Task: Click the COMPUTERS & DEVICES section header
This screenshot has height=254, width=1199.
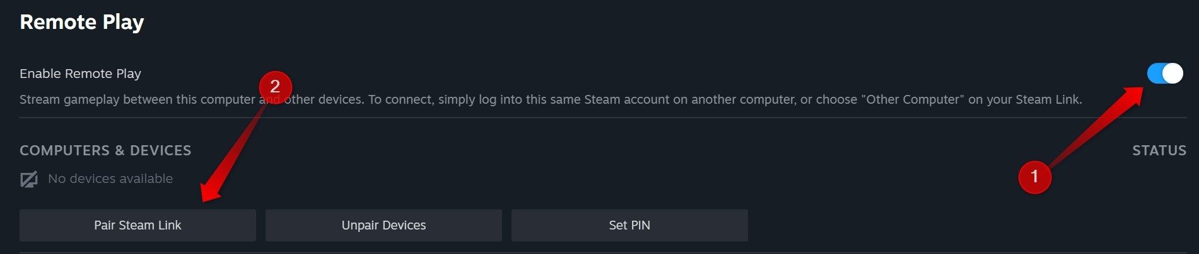Action: 105,150
